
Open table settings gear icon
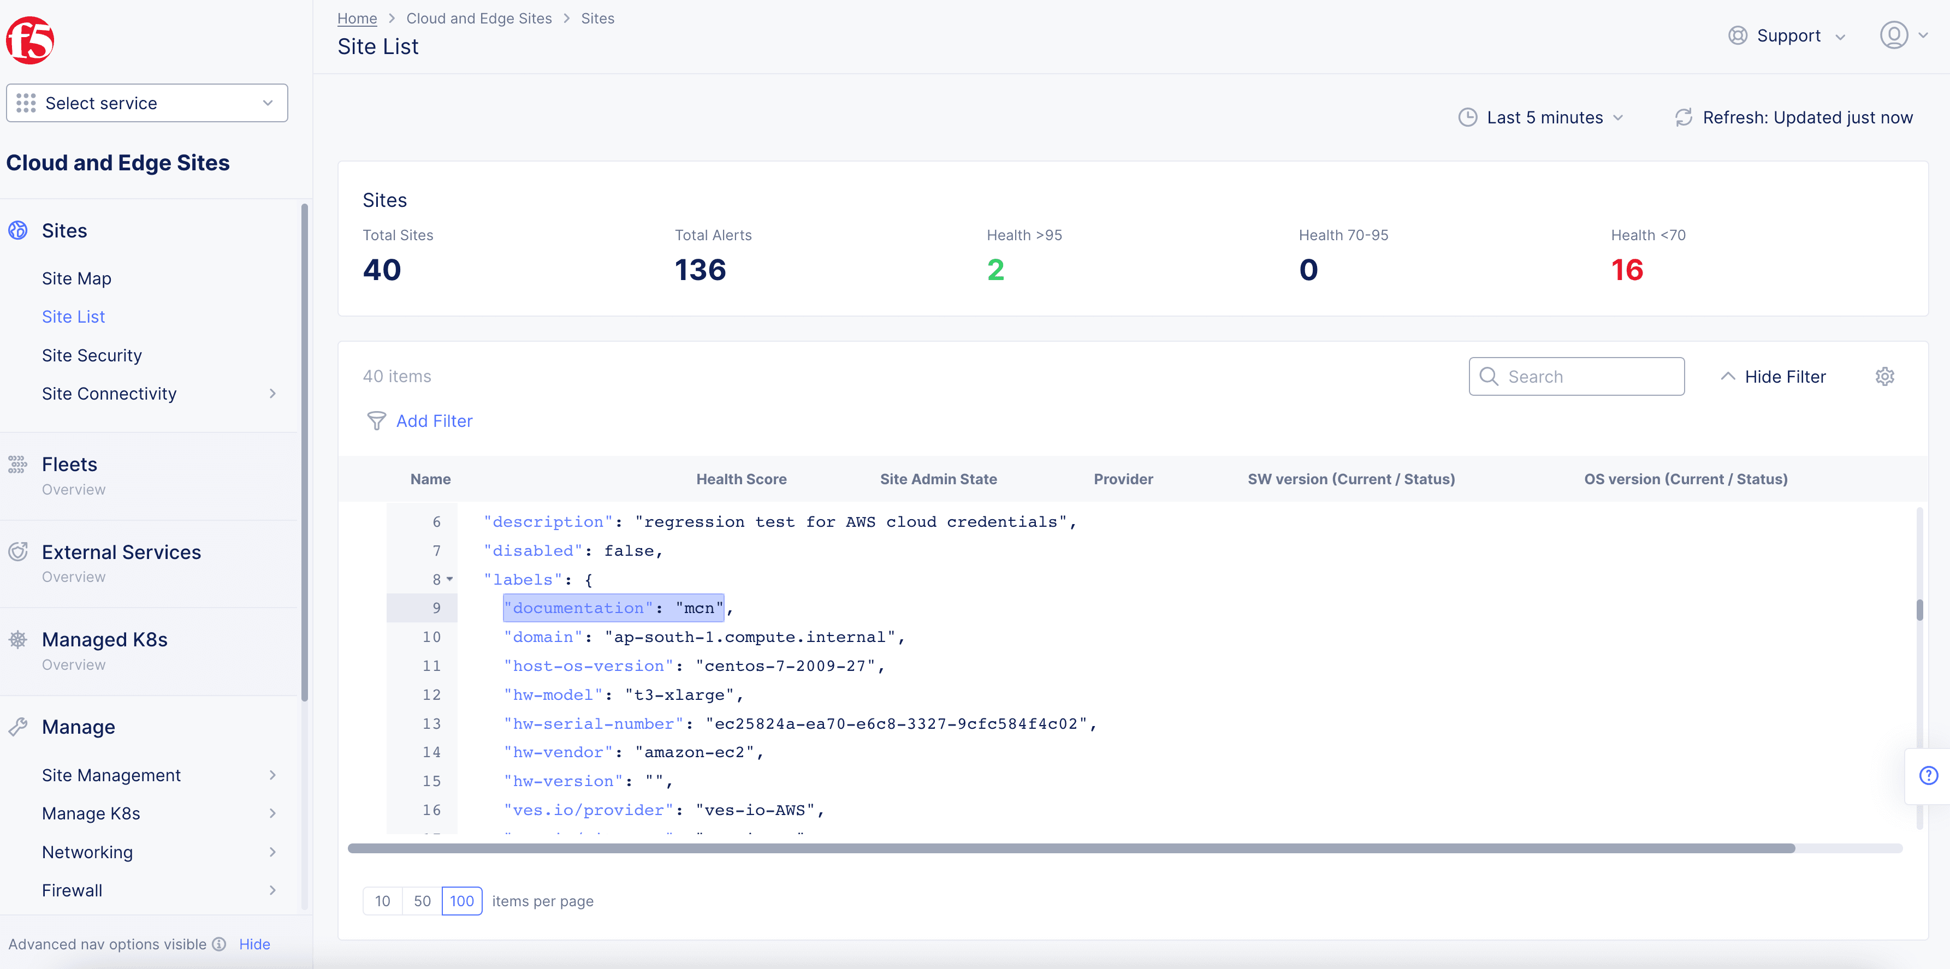[1884, 376]
